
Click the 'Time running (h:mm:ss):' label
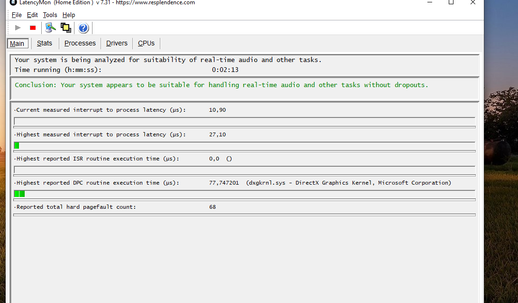tap(58, 70)
